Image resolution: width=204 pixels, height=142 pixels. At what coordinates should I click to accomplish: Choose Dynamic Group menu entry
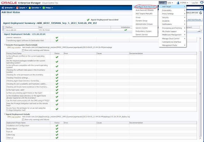pyautogui.click(x=142, y=21)
